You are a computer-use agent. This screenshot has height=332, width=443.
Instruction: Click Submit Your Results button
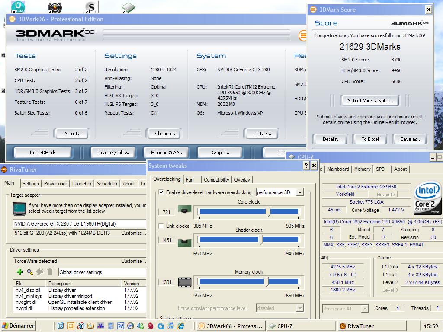(x=370, y=100)
